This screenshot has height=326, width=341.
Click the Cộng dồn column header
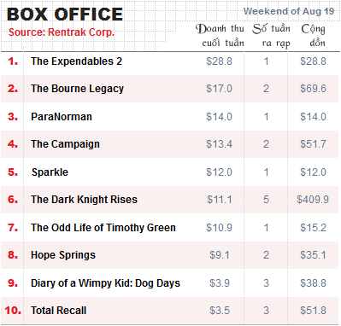314,36
